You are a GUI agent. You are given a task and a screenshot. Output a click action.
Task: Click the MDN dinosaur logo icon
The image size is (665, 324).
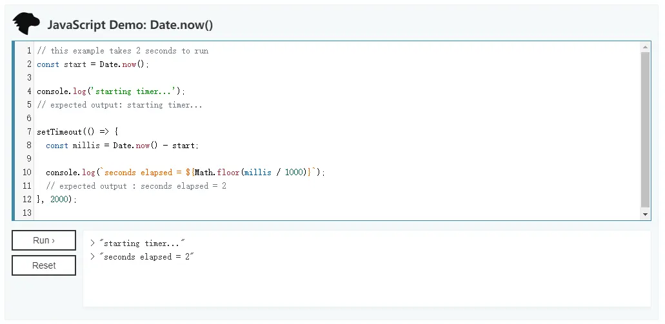pyautogui.click(x=26, y=24)
